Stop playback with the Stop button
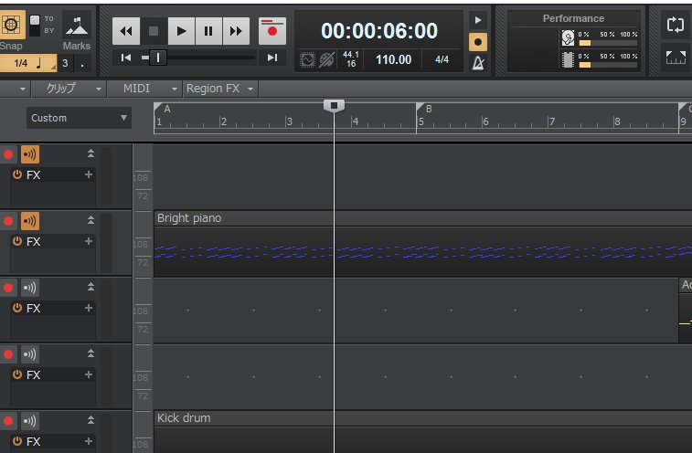 point(154,31)
